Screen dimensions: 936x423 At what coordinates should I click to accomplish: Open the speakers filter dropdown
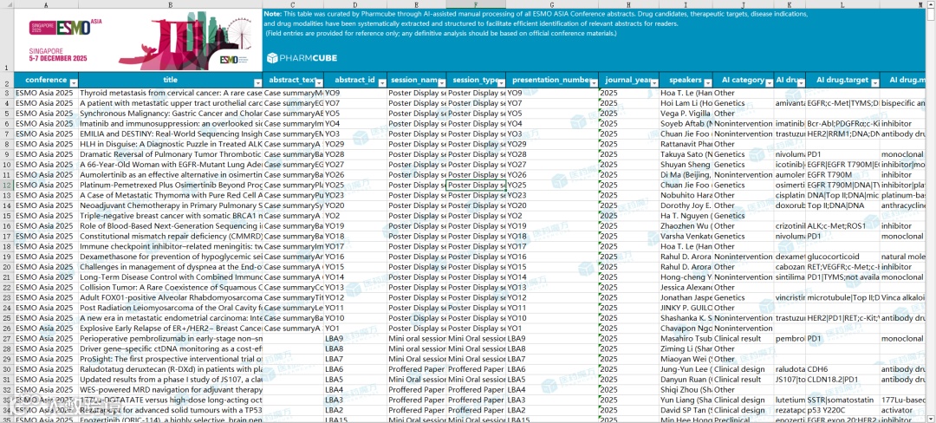(708, 83)
